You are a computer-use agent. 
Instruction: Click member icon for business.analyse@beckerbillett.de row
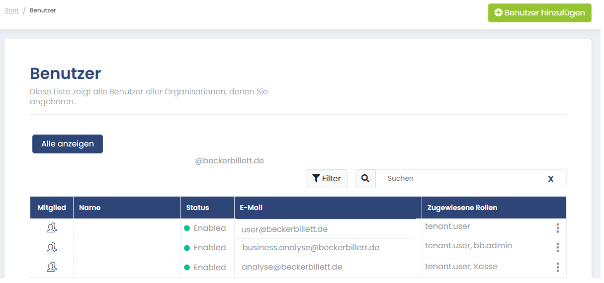coord(51,247)
